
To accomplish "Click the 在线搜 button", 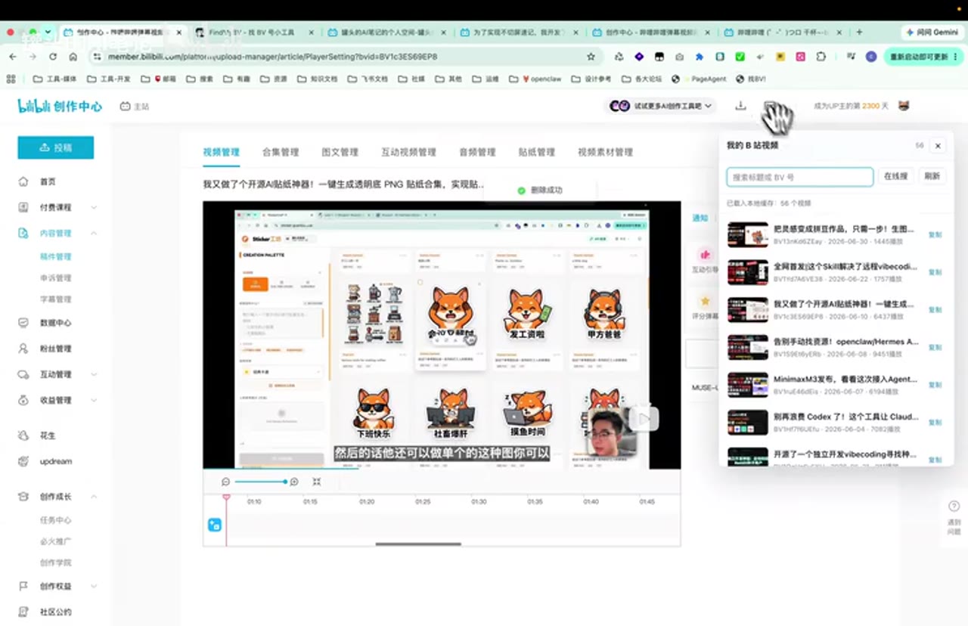I will 896,176.
